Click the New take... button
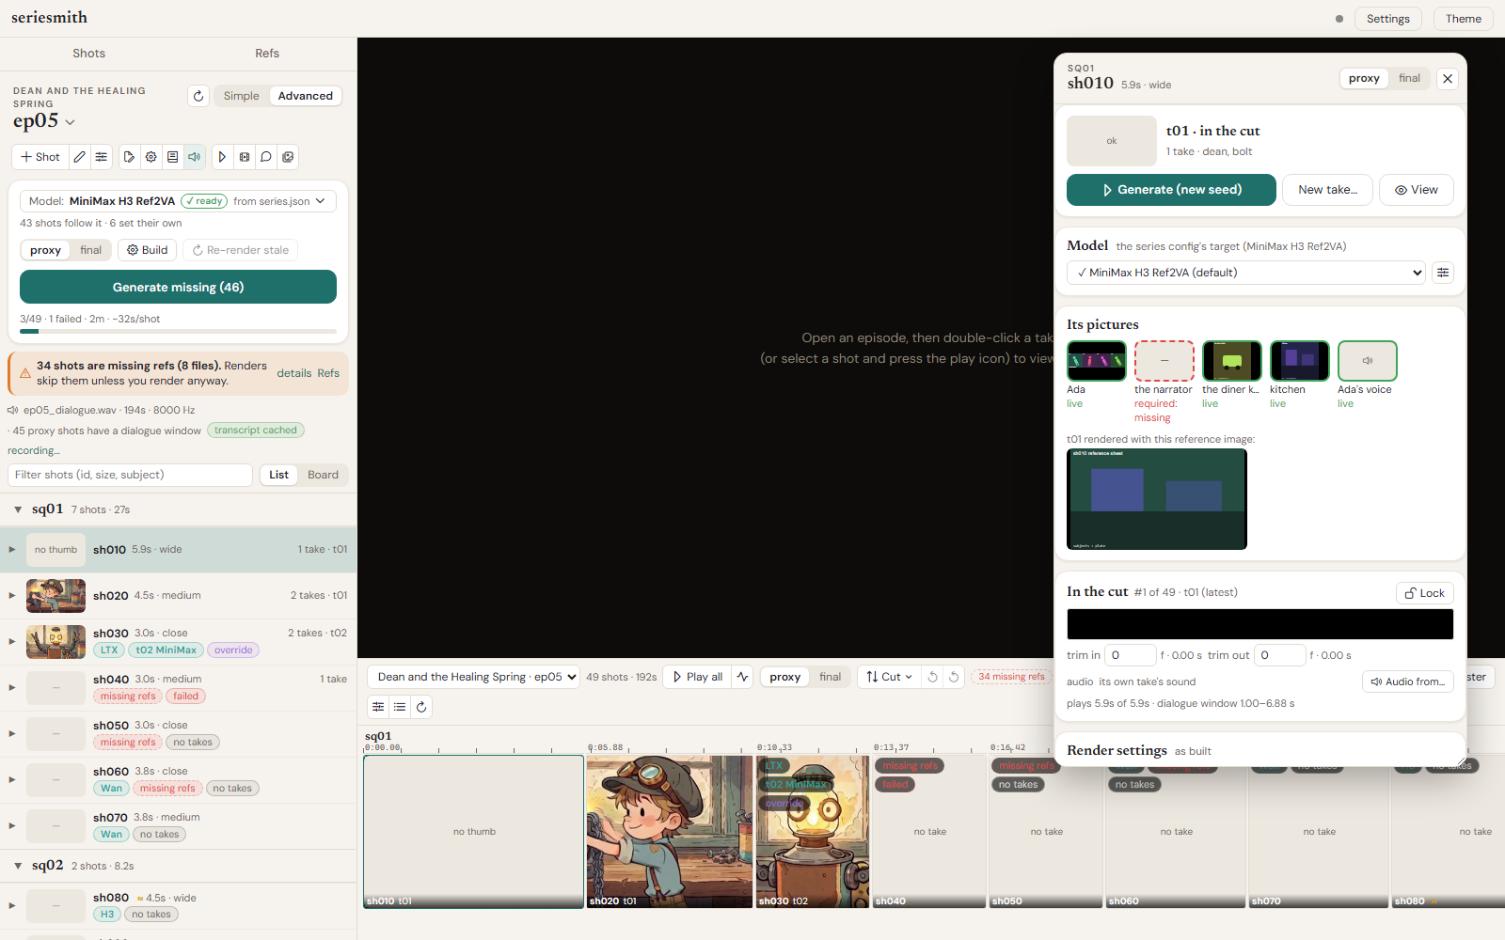The image size is (1505, 940). pyautogui.click(x=1327, y=190)
